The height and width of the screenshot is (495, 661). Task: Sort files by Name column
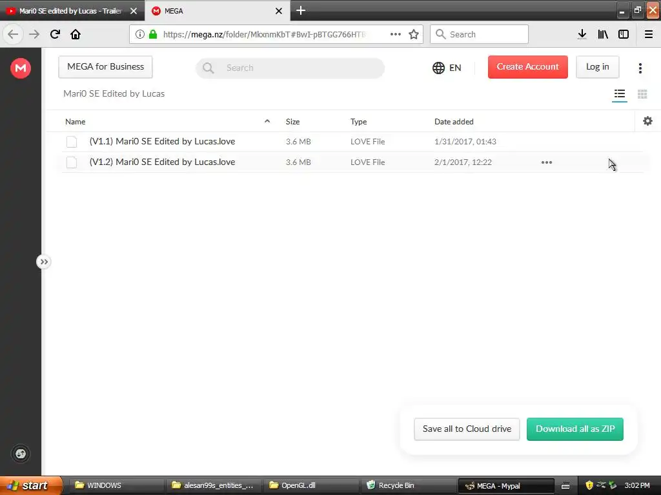pyautogui.click(x=76, y=122)
